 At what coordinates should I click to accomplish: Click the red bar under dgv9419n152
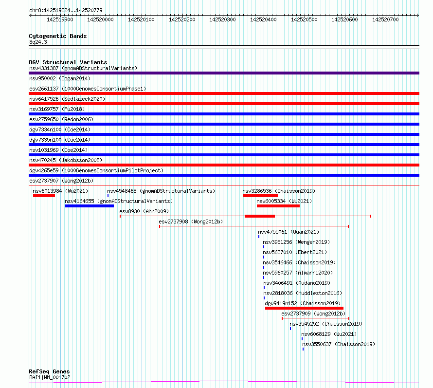pyautogui.click(x=304, y=308)
